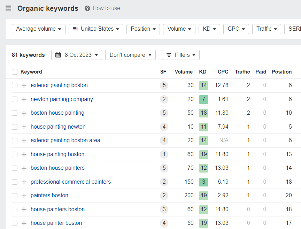301x229 pixels.
Task: Open the painters boston keyword link
Action: [49, 196]
